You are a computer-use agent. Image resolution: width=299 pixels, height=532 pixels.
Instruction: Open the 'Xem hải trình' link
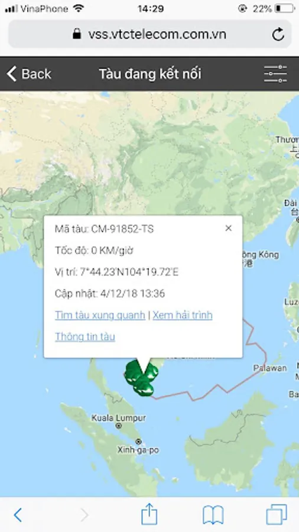click(183, 315)
